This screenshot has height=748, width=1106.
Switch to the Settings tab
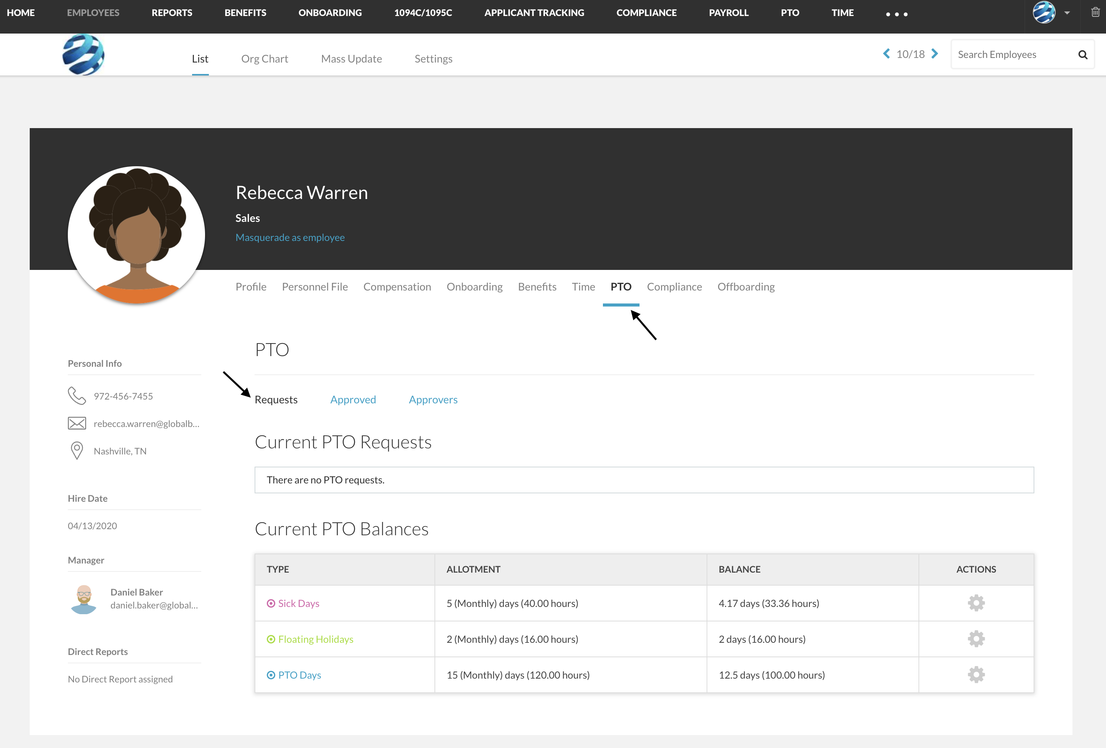point(433,59)
